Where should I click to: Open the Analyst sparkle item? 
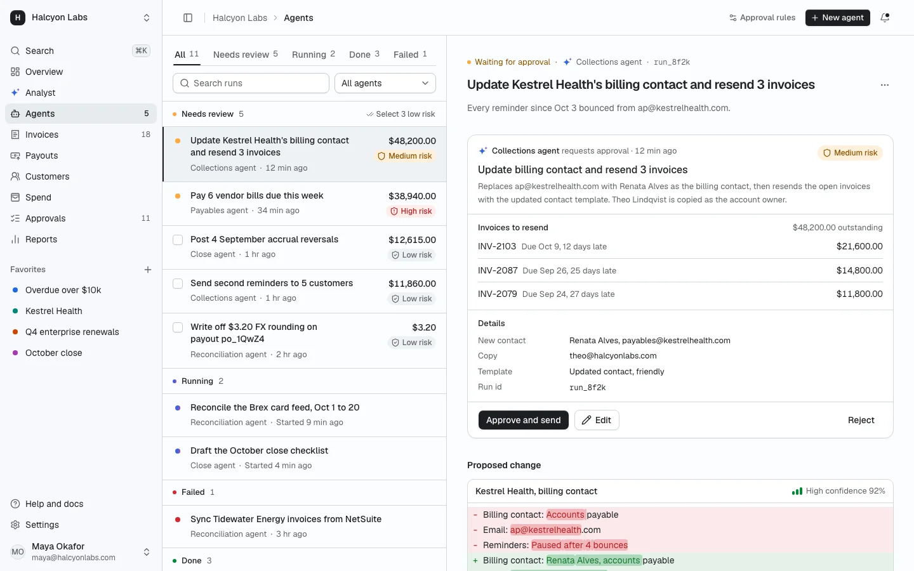81,93
